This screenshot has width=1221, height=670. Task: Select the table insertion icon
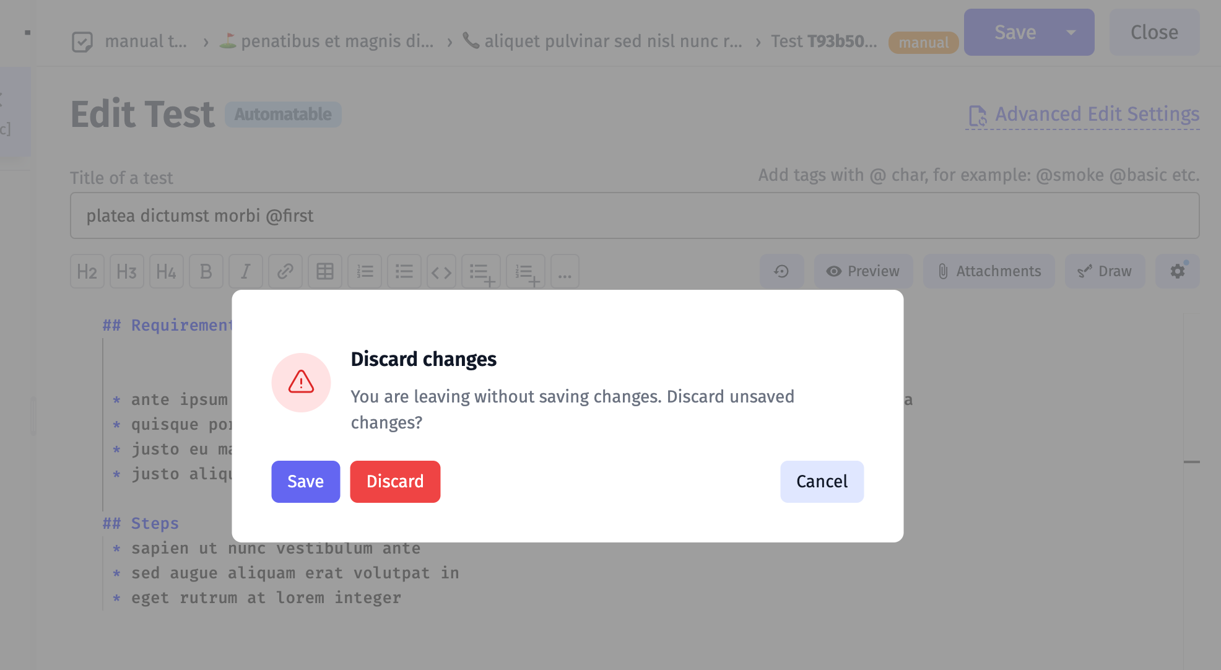pos(325,271)
